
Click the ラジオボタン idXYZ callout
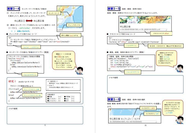coord(148,108)
